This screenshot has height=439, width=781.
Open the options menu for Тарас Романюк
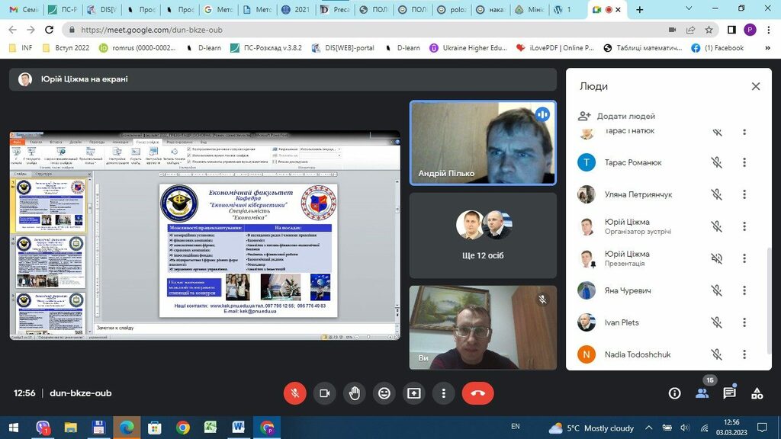(744, 162)
